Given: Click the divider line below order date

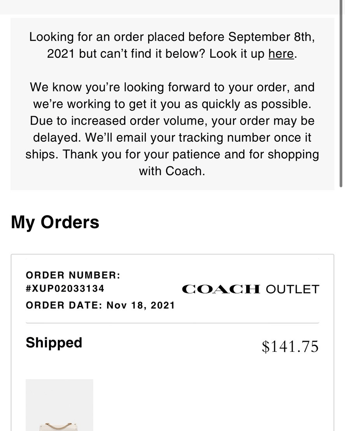Looking at the screenshot, I should 172,323.
